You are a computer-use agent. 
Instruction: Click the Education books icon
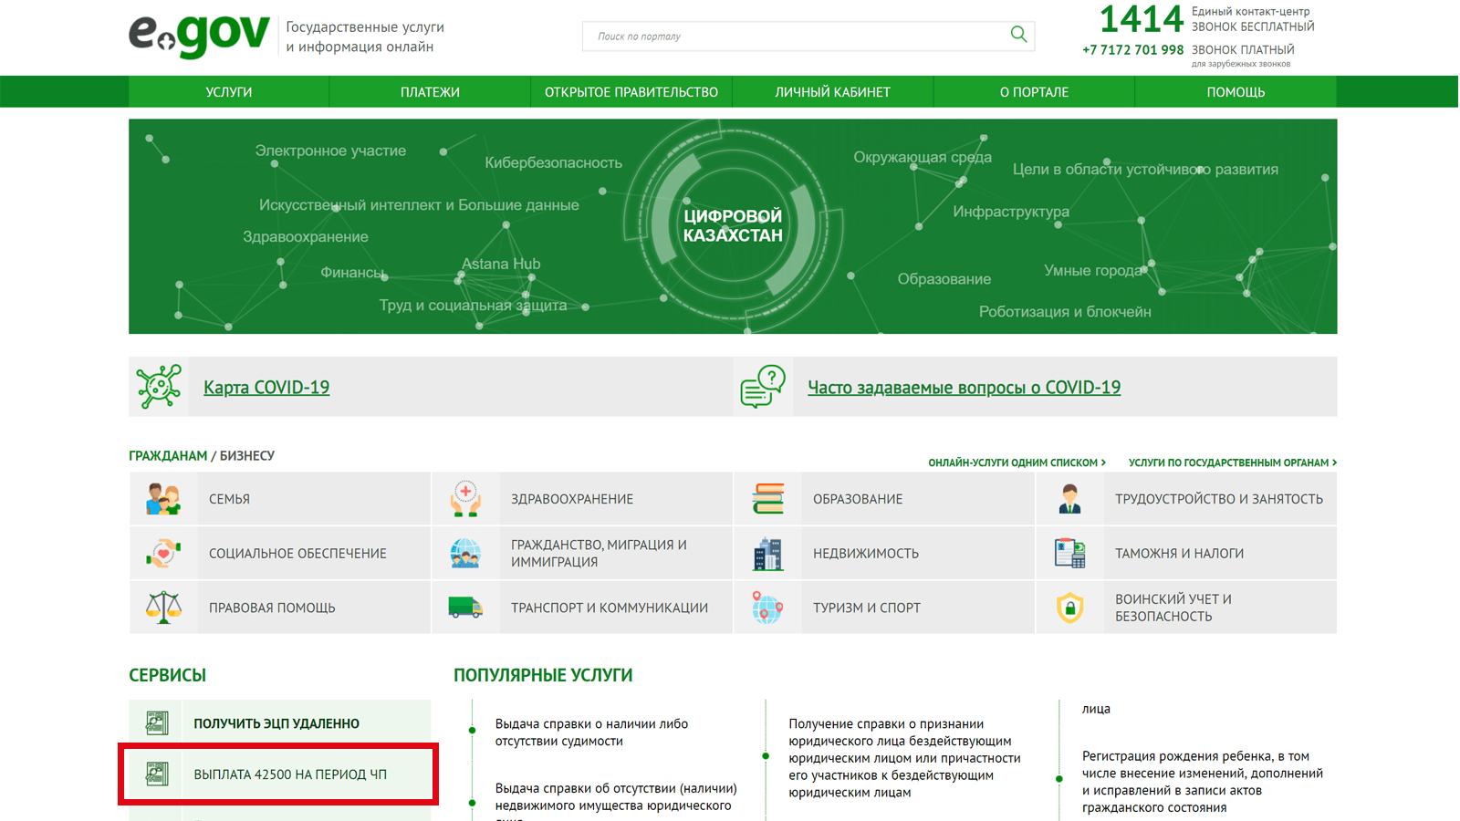tap(767, 499)
